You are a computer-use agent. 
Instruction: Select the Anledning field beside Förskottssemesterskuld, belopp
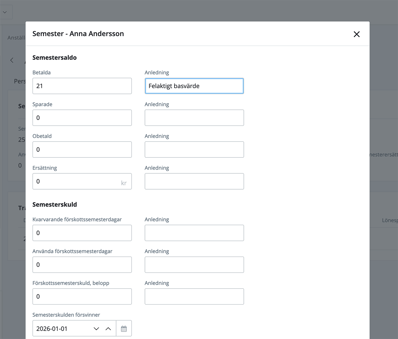(x=194, y=297)
